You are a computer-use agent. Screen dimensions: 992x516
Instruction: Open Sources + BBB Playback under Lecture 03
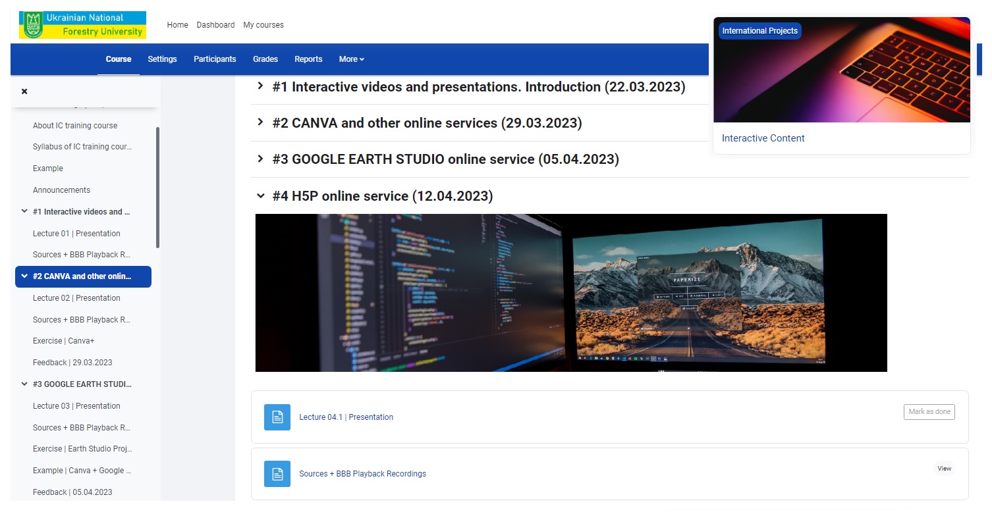tap(82, 428)
